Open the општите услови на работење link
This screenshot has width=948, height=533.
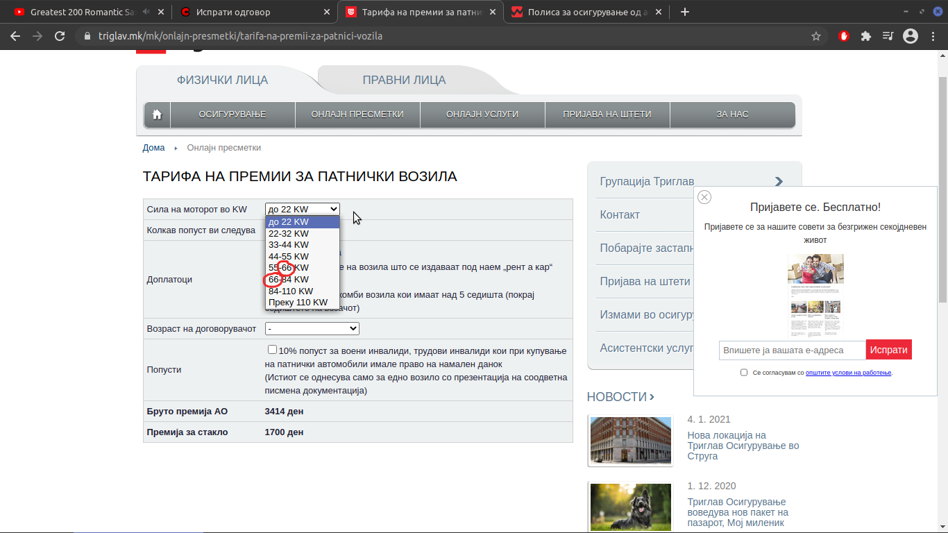click(848, 373)
